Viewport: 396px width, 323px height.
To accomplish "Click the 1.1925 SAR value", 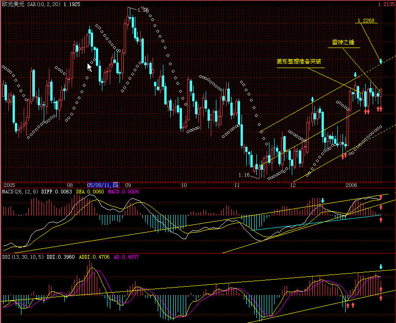I will tap(72, 4).
